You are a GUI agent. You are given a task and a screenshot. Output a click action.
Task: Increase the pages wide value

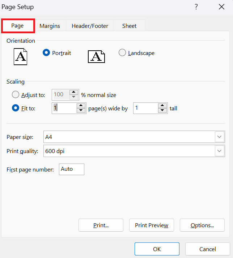coord(81,105)
